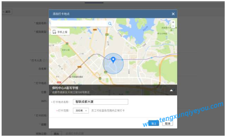Click the blue location pin marker
This screenshot has width=226, height=137.
113,60
